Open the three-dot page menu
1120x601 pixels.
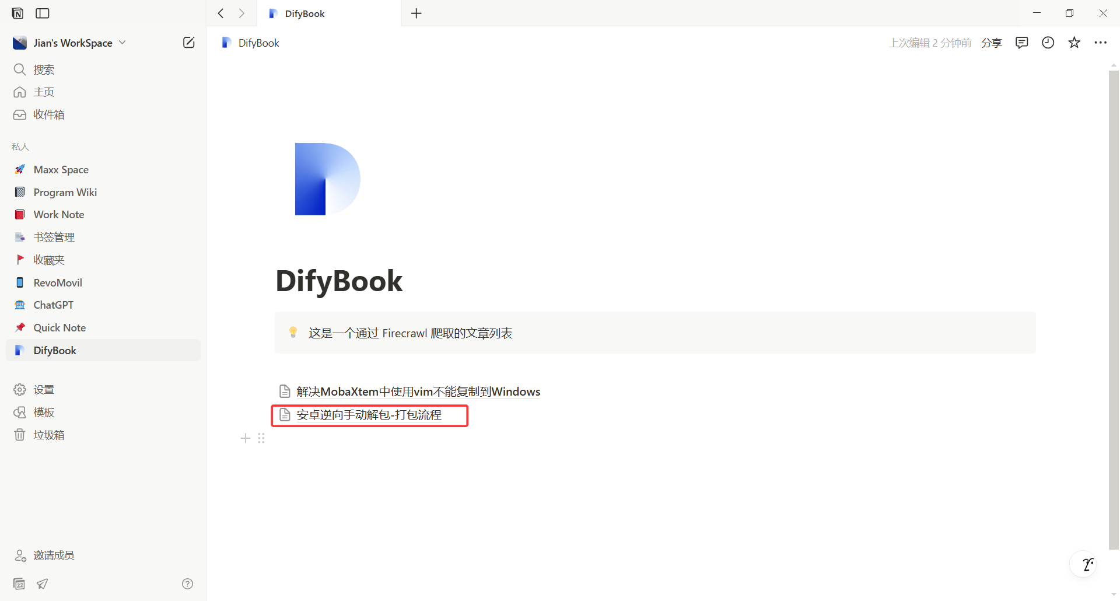[x=1101, y=43]
